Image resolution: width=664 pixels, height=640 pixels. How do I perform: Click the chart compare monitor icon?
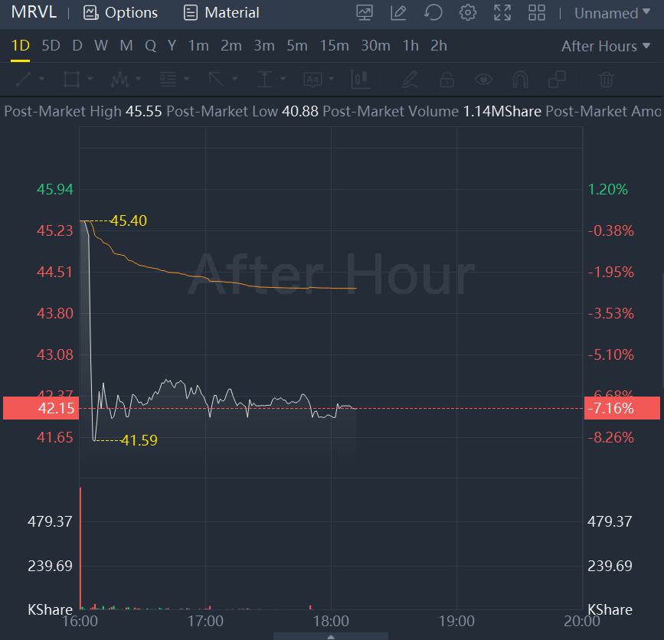coord(365,13)
